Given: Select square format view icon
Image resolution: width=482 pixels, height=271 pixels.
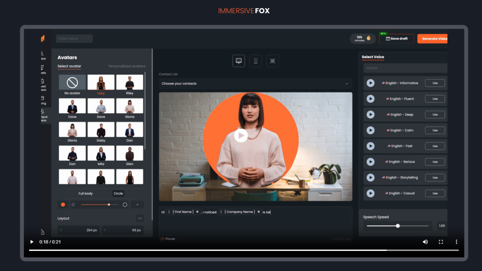Looking at the screenshot, I should (272, 61).
